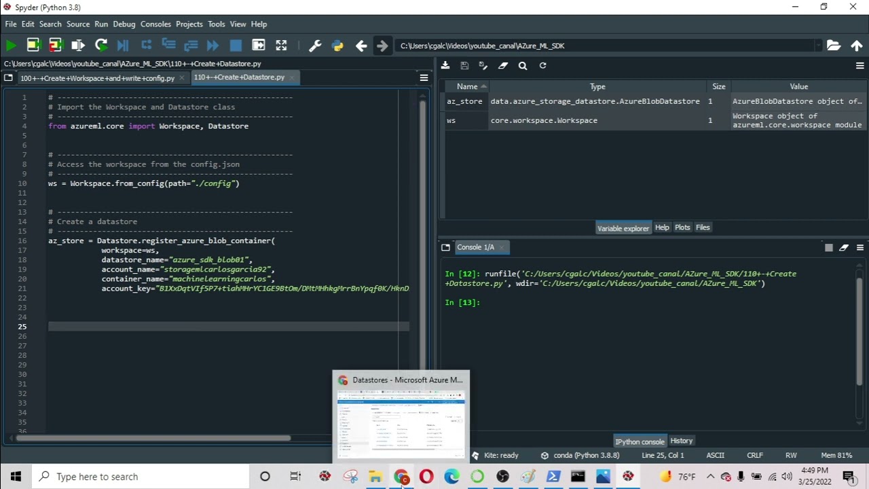
Task: Sort variables by Size column header
Action: tap(718, 86)
